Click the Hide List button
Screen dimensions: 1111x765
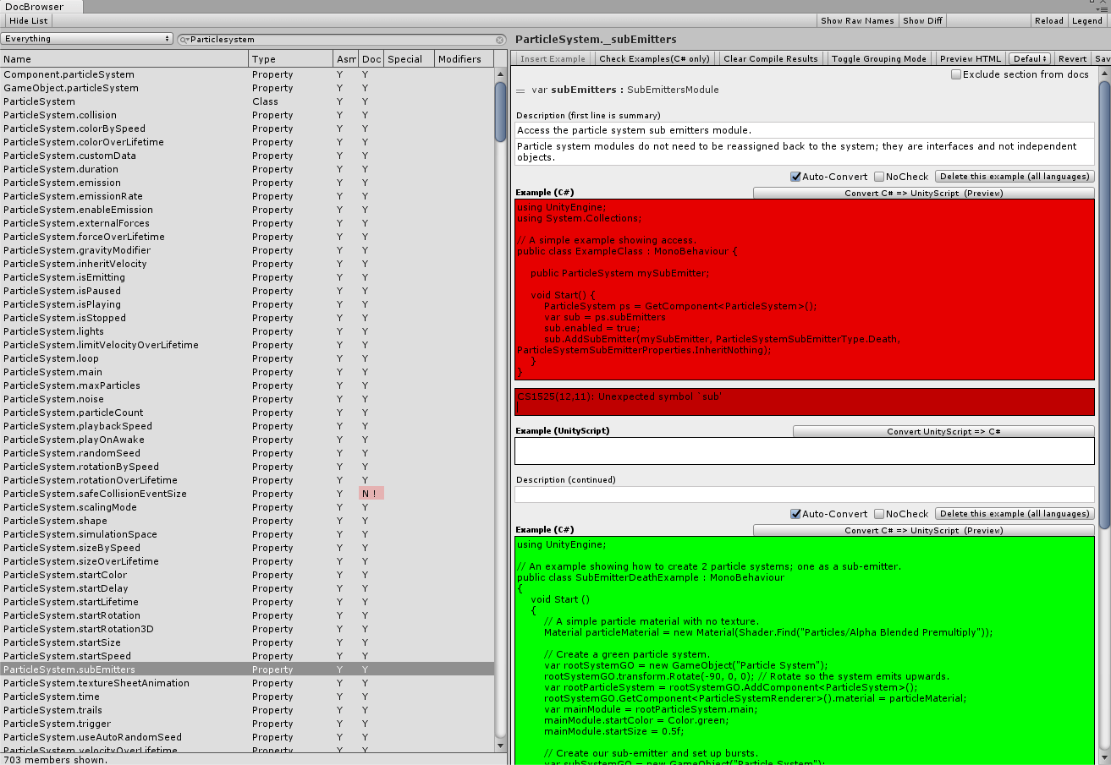[29, 21]
